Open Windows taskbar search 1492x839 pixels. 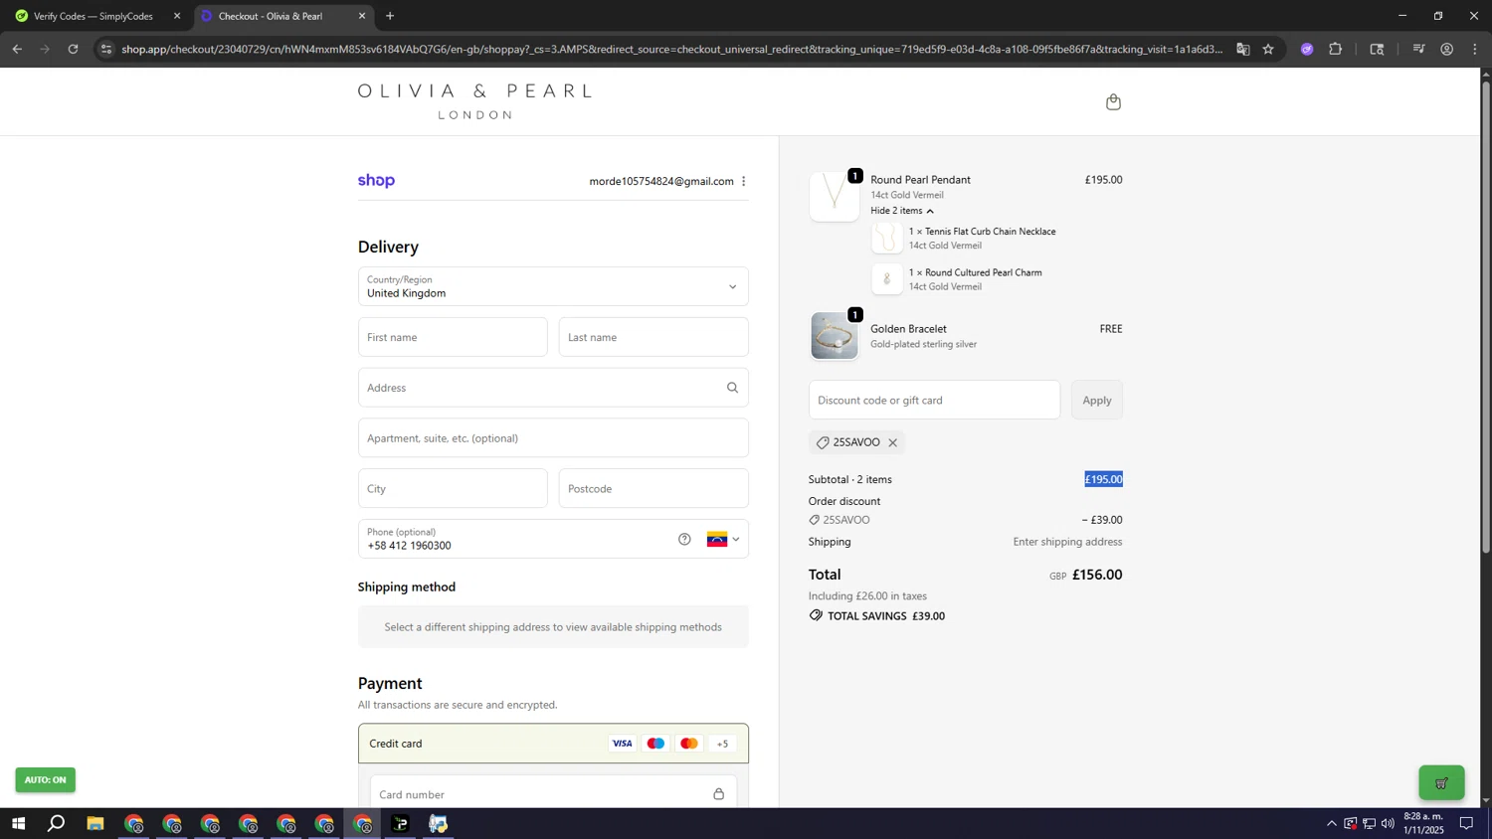click(57, 823)
